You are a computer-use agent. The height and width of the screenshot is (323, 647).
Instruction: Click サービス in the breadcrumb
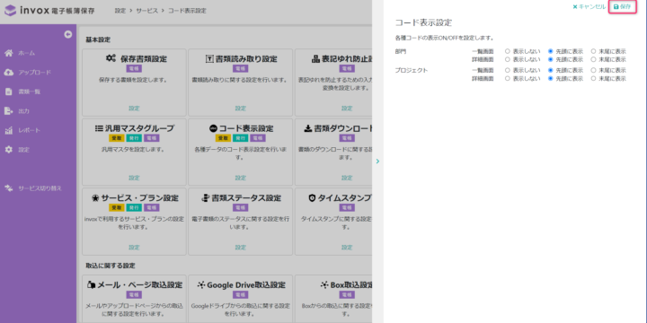pyautogui.click(x=146, y=11)
